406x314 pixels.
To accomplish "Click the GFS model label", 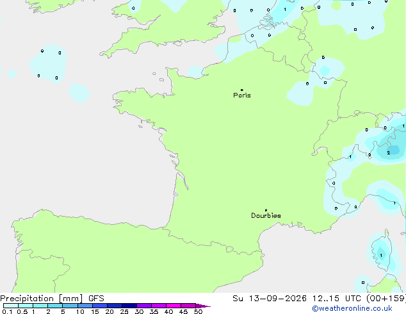I will click(96, 299).
